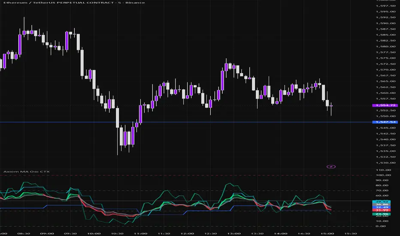Click the cyan 39.52 oscillator value label
This screenshot has height=236, width=400.
tap(382, 202)
